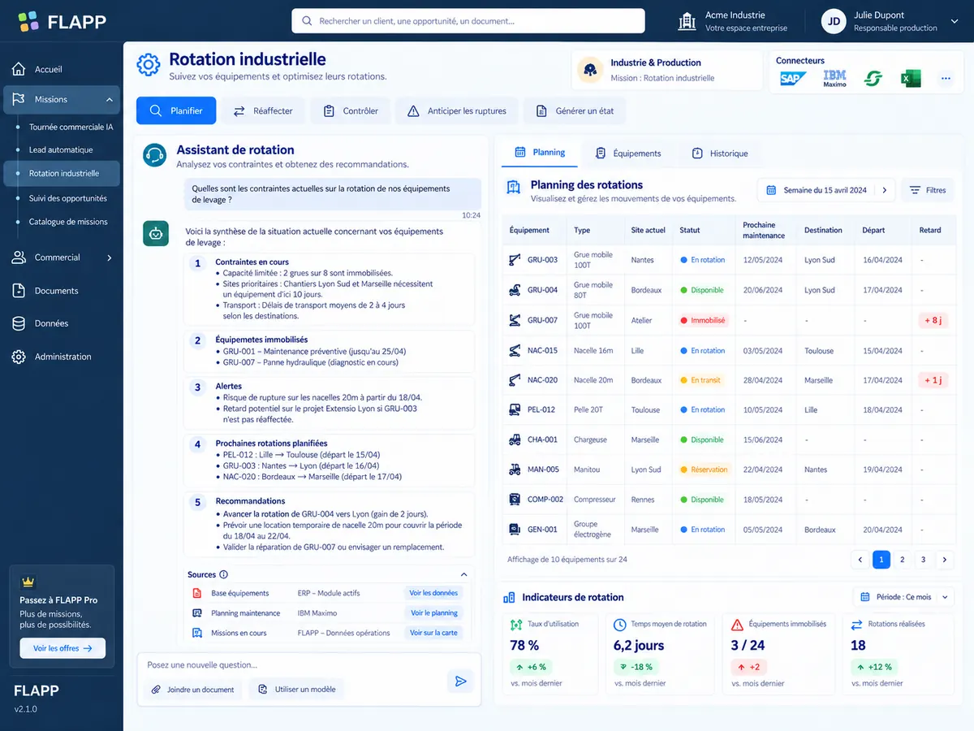Collapse the Sources section chevron
Image resolution: width=974 pixels, height=731 pixels.
click(464, 575)
